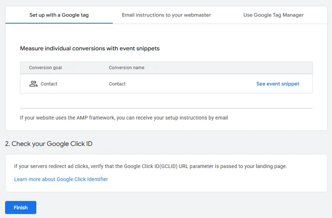Click the Conversion goal column header
This screenshot has height=218, width=332.
pyautogui.click(x=45, y=68)
